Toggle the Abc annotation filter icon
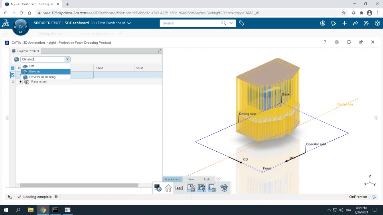The height and width of the screenshot is (215, 383). 201,188
